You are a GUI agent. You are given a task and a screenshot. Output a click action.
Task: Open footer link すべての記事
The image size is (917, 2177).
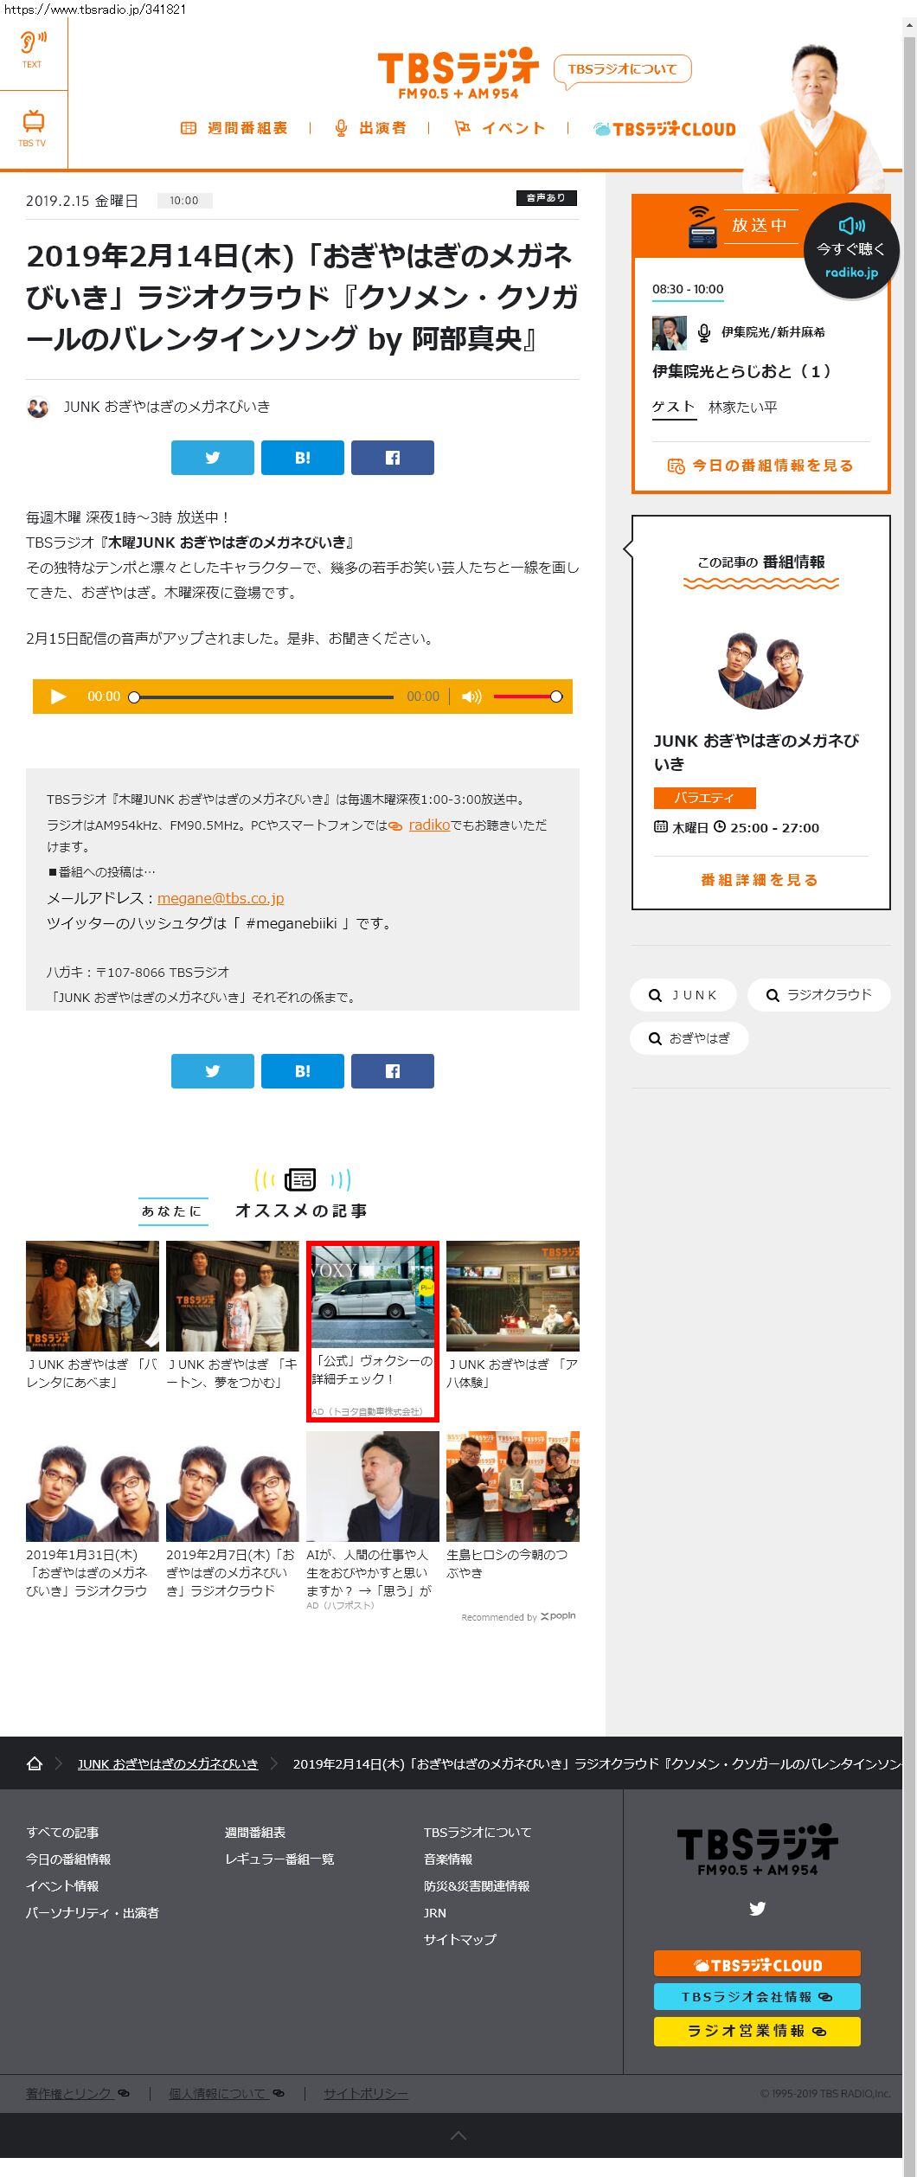coord(62,1832)
